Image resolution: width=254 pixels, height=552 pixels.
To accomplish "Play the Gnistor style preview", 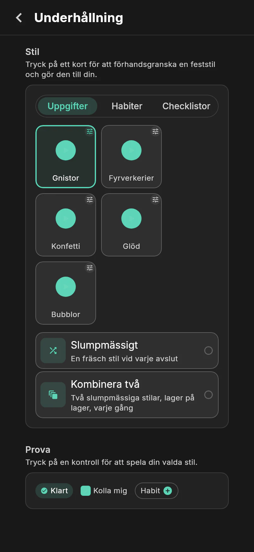I will coord(66,150).
